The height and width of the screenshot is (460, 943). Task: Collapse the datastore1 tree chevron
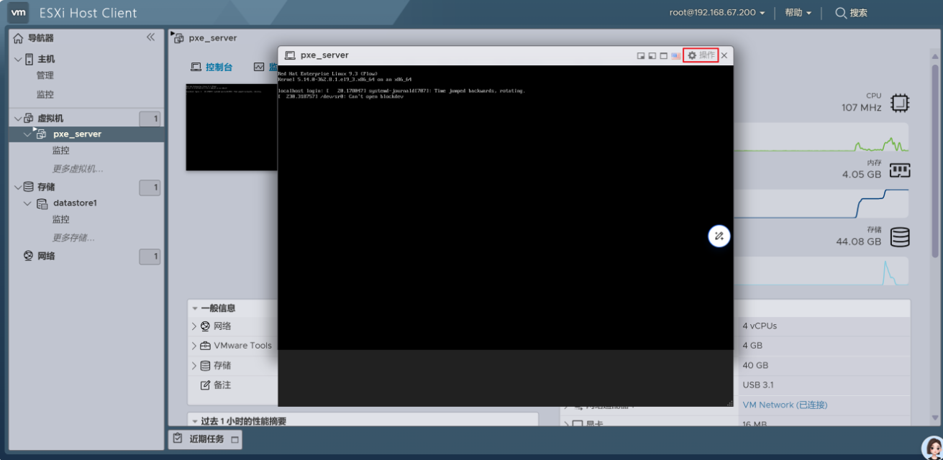click(x=27, y=203)
